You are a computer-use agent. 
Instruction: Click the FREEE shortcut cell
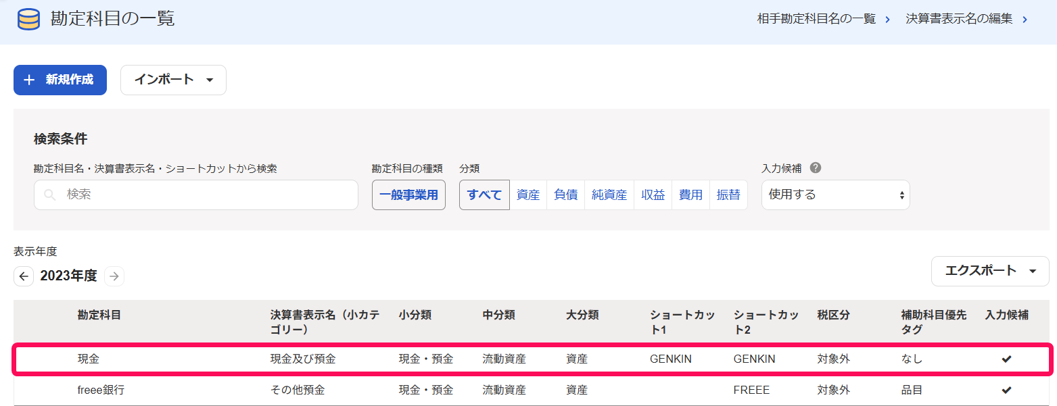click(x=752, y=390)
